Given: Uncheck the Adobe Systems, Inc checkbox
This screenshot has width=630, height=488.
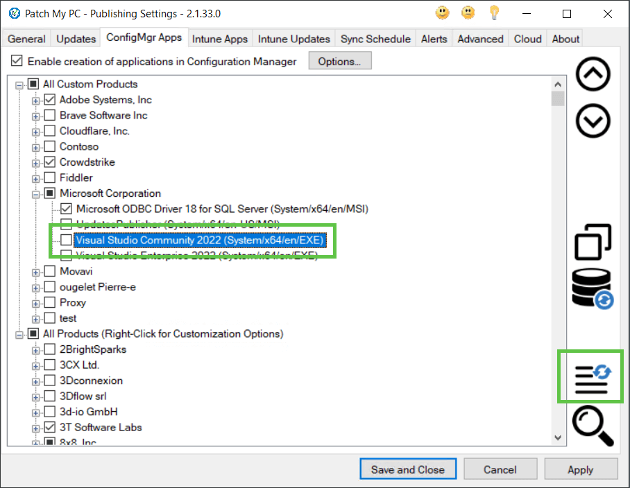Looking at the screenshot, I should (50, 100).
